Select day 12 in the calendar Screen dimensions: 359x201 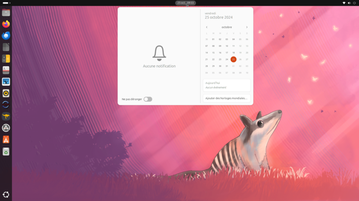[x=240, y=46]
